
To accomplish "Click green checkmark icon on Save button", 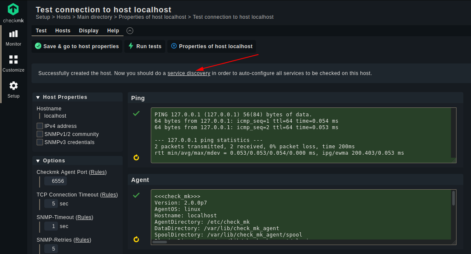I will point(38,46).
